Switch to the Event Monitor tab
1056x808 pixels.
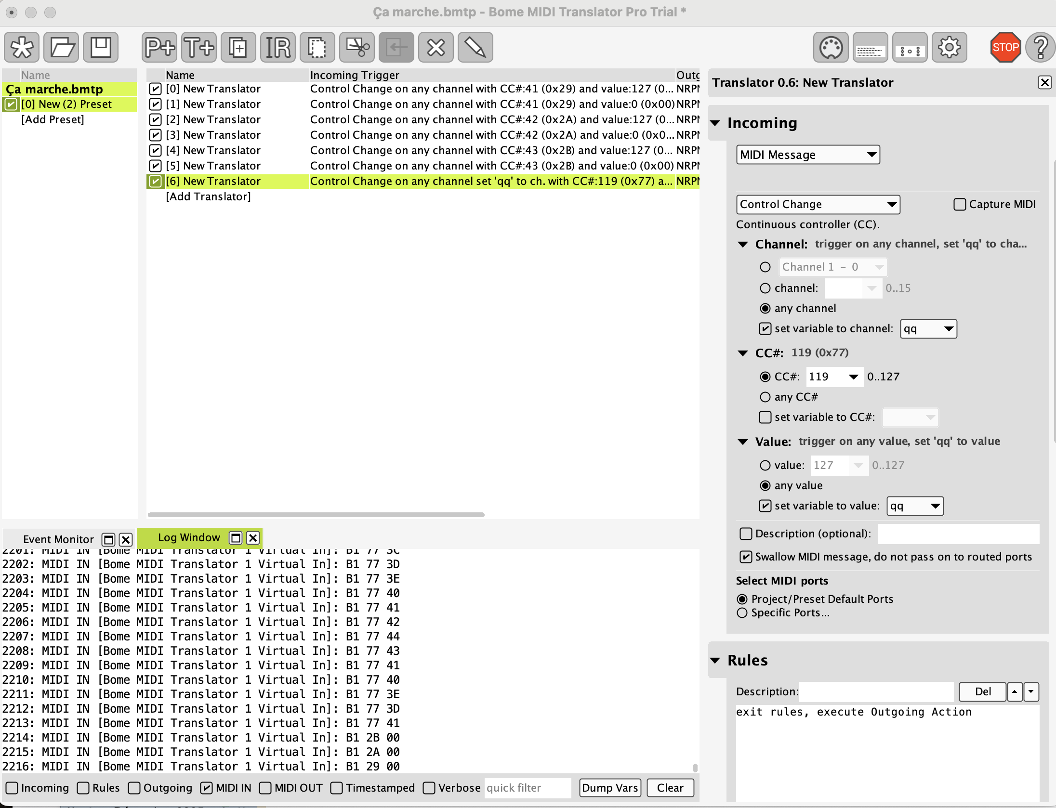[58, 539]
